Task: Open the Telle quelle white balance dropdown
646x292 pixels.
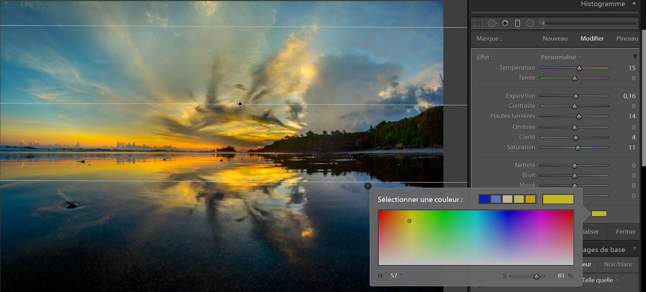Action: [x=600, y=280]
